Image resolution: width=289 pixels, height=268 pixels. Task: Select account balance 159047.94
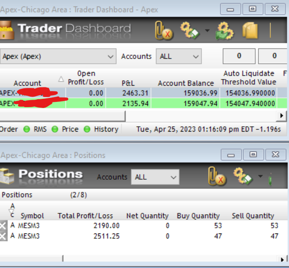pyautogui.click(x=200, y=104)
